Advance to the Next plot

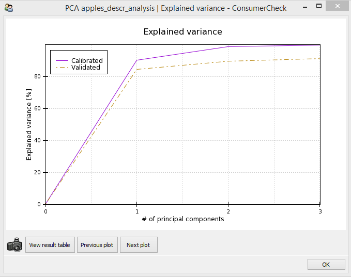139,245
